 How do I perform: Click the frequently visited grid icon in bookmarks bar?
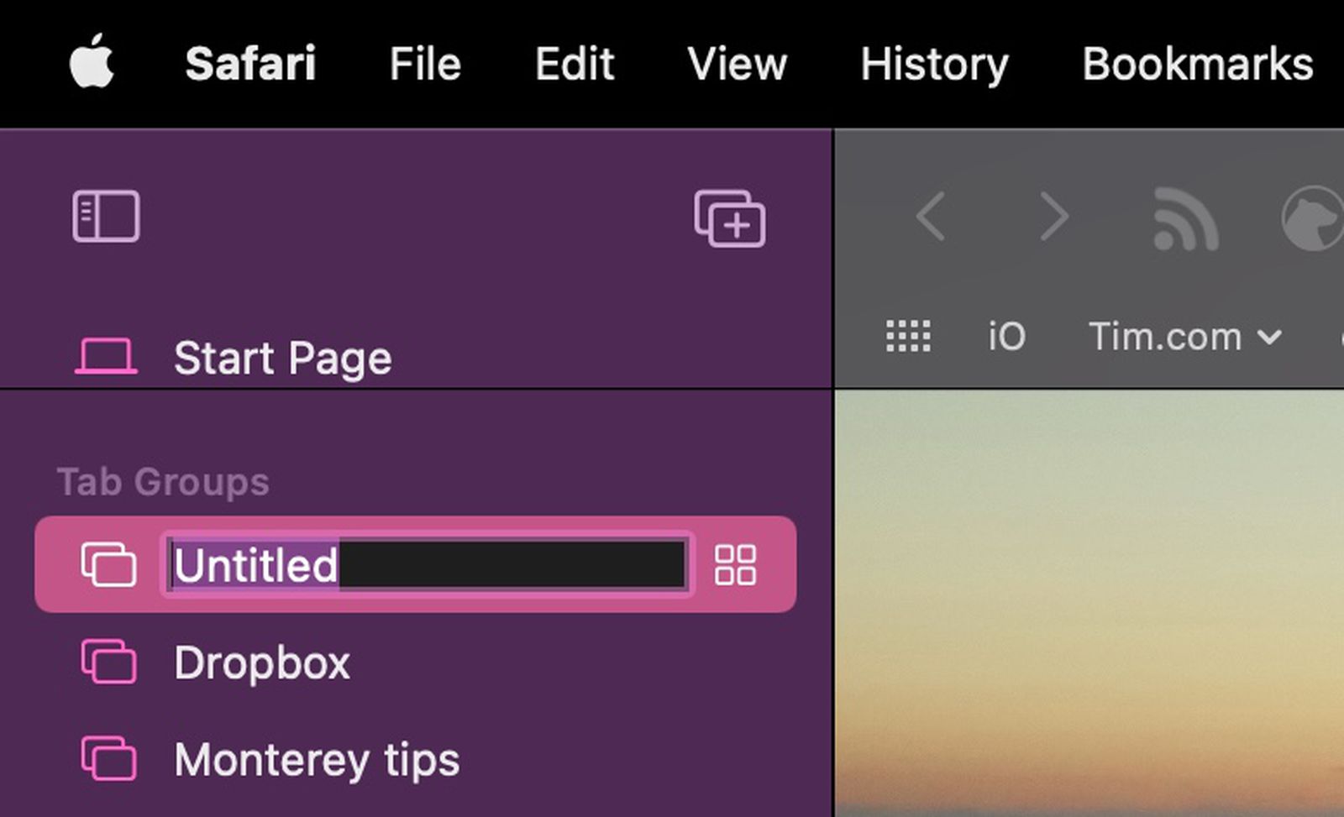click(x=909, y=337)
